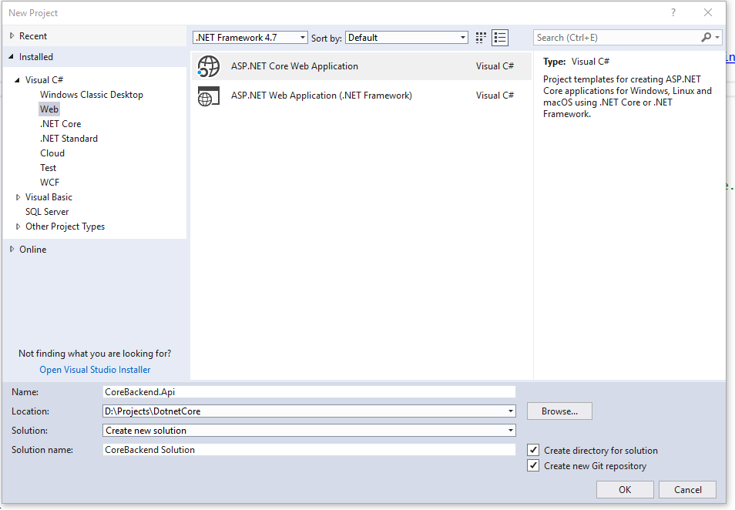Select the .NET Core category
The width and height of the screenshot is (735, 510).
60,124
